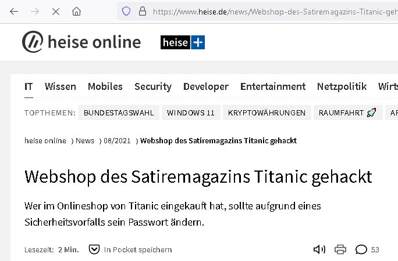Viewport: 398px width, 261px height.
Task: Open the 53 comments bubble
Action: point(367,249)
